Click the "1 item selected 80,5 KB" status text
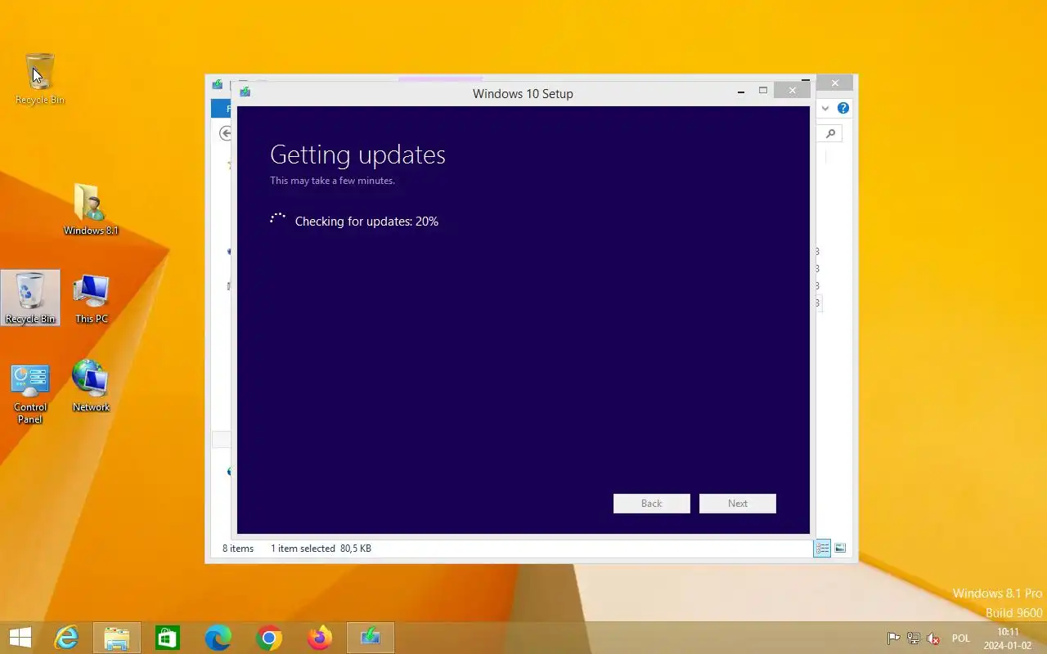The height and width of the screenshot is (654, 1047). pyautogui.click(x=321, y=549)
